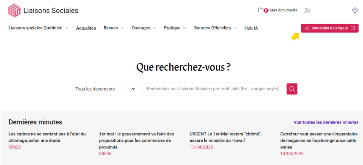Expand the Revues dropdown menu

click(114, 28)
